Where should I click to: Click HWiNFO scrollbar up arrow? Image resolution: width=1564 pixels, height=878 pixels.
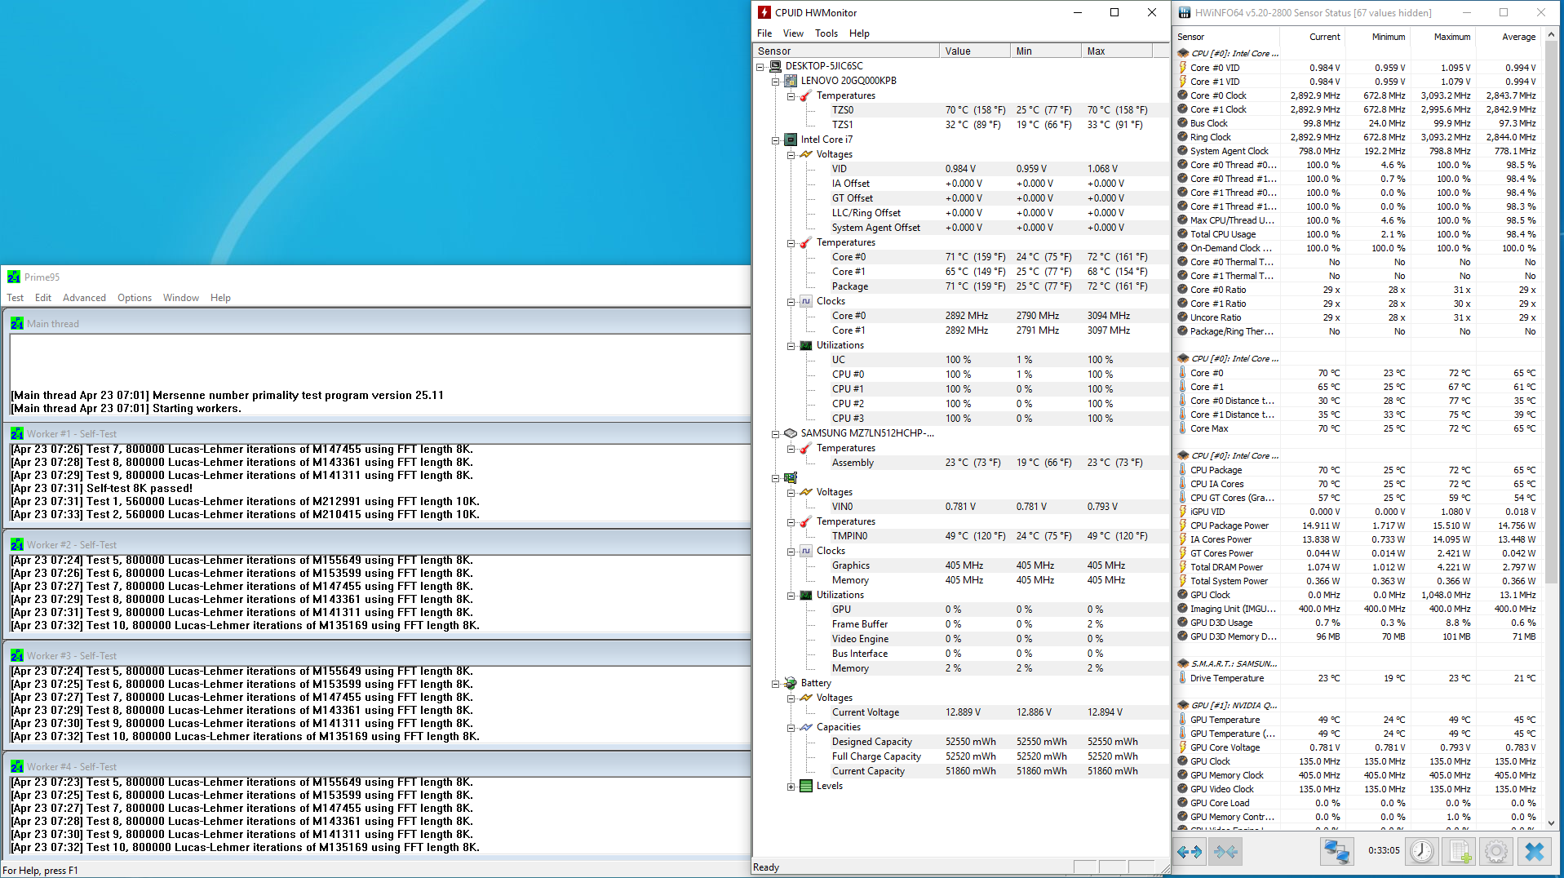point(1551,35)
